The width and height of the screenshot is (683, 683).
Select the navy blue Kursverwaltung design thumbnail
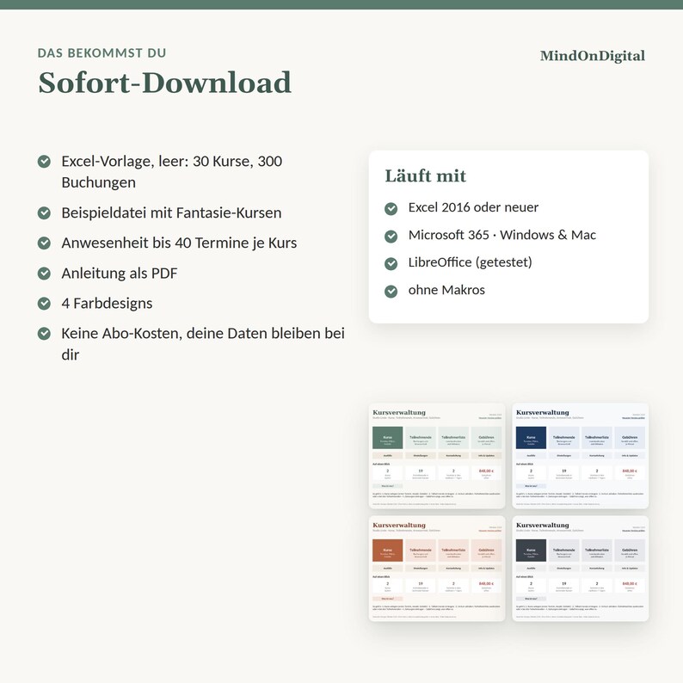click(580, 456)
